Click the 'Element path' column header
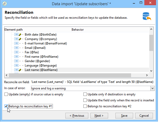161x125 pixels. 14,30
